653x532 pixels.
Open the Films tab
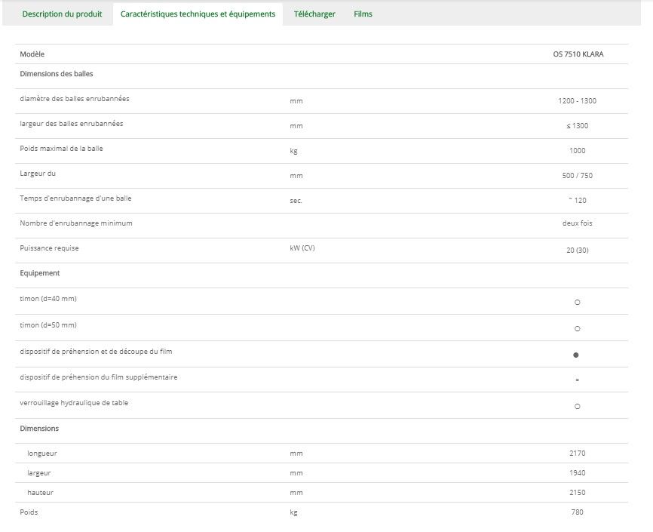(363, 14)
